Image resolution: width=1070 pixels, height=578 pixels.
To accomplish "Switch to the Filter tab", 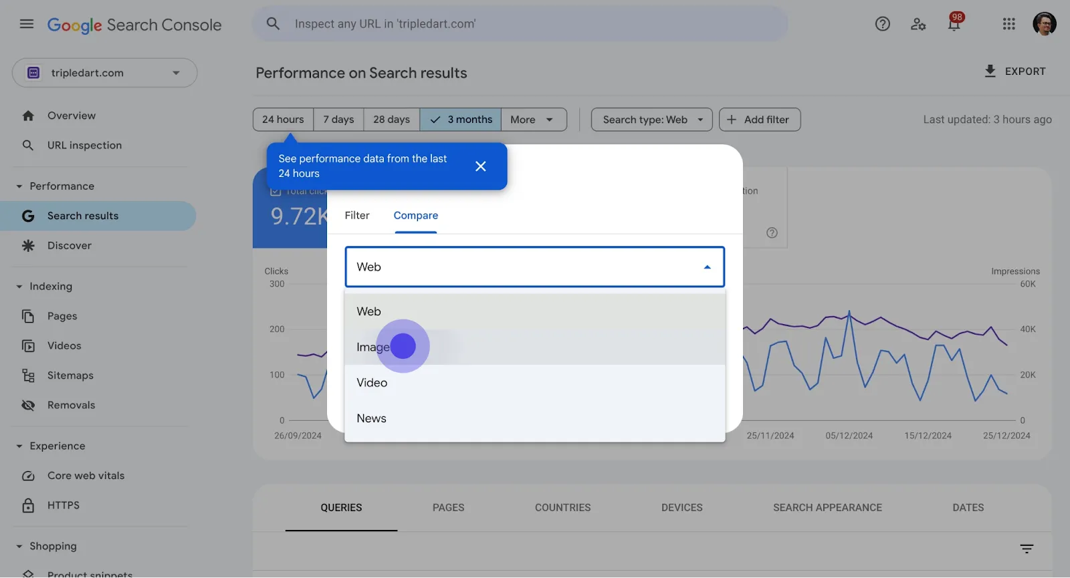I will pos(357,215).
